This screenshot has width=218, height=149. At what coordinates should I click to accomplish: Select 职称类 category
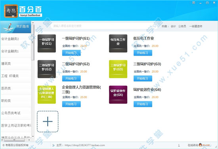tap(16, 101)
